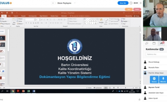This screenshot has width=167, height=102.
Task: Toggle Mikrofon for Prof. Dr. Orhan Uzun
Action: [x=163, y=80]
